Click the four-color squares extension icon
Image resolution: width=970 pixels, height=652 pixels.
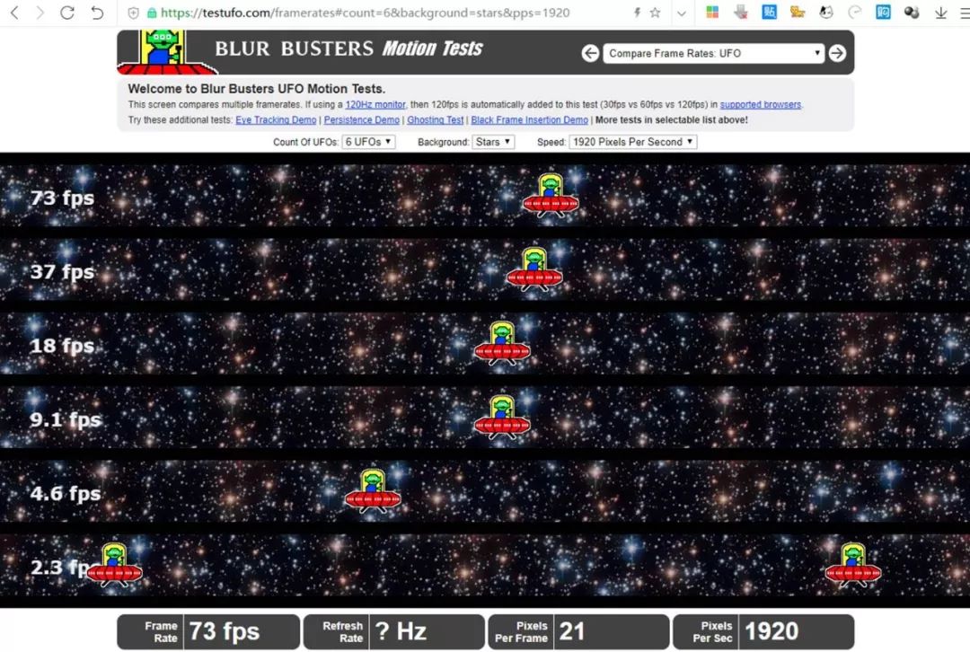tap(712, 13)
